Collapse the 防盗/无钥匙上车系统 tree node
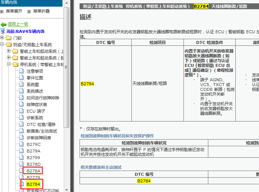Viewport: 259px width, 192px height. click(x=2, y=44)
